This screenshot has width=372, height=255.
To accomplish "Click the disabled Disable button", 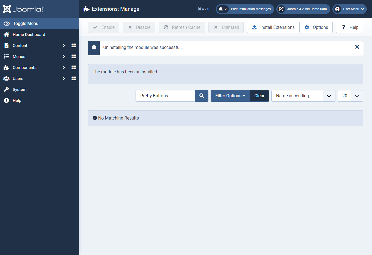I will [x=139, y=27].
